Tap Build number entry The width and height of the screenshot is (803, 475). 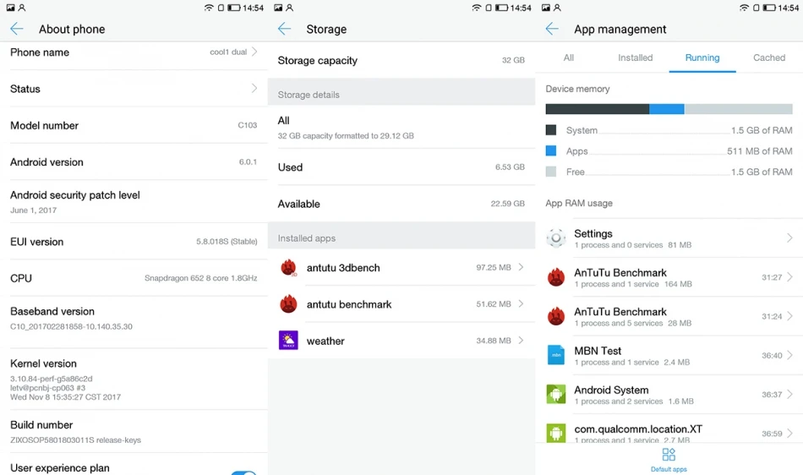click(134, 432)
